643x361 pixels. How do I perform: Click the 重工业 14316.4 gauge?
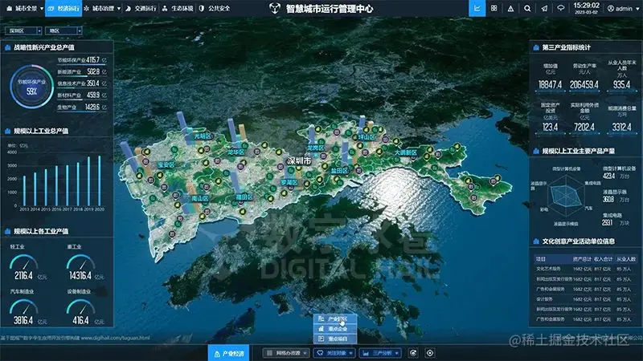(81, 267)
